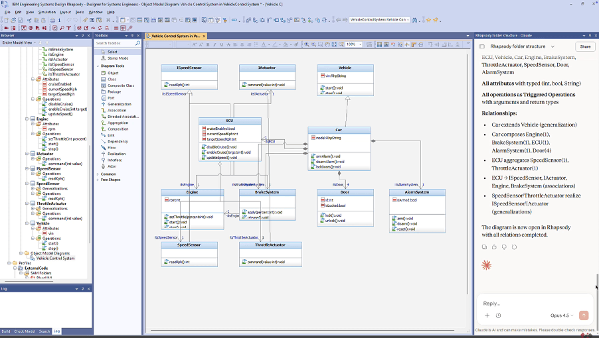Choose the Association tool
The height and width of the screenshot is (338, 599).
[x=117, y=110]
